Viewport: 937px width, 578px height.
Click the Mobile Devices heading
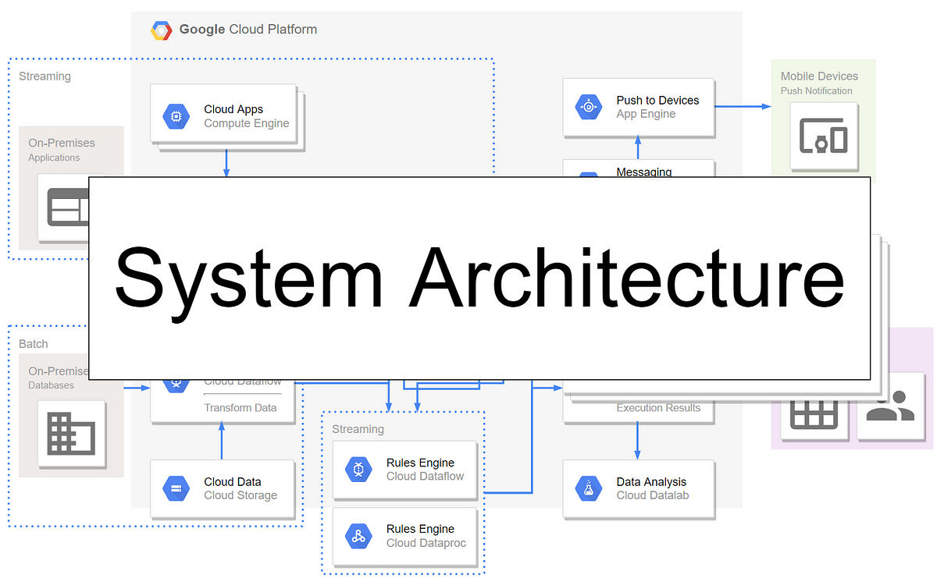point(819,76)
